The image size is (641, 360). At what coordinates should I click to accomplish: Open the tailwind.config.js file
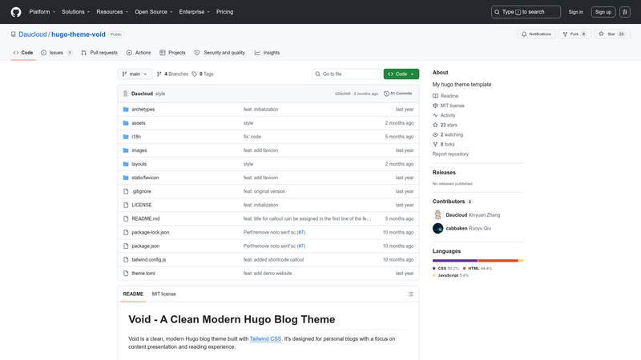pyautogui.click(x=149, y=259)
